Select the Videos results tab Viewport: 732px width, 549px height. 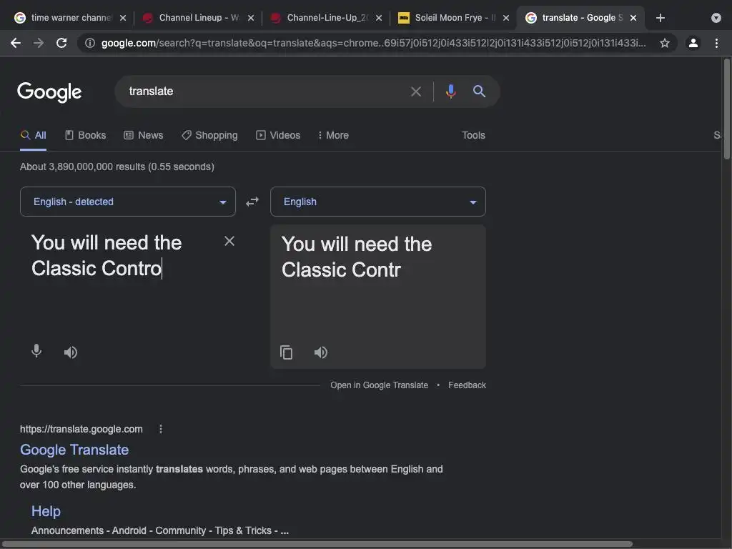coord(278,135)
